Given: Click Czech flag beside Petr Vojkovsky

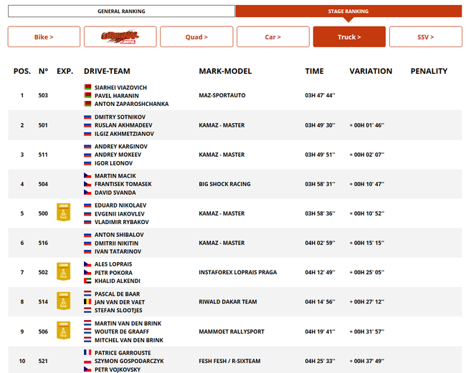Looking at the screenshot, I should [x=87, y=369].
